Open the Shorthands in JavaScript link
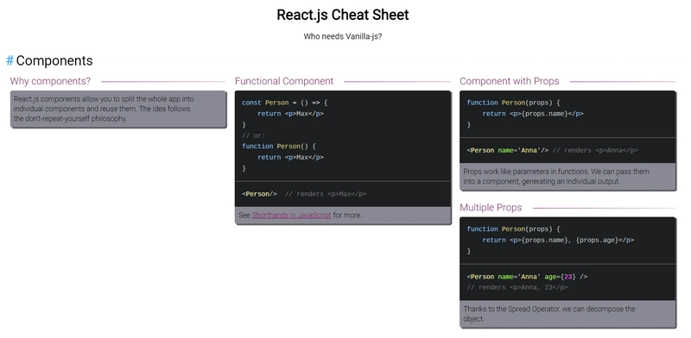Screen dimensions: 691x338 coord(291,216)
